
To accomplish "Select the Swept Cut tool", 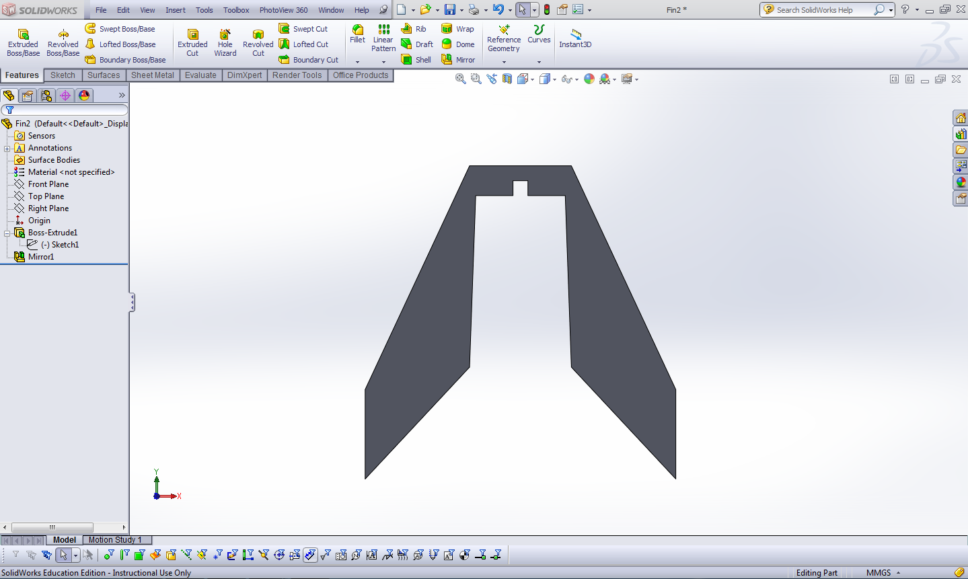I will pos(303,29).
